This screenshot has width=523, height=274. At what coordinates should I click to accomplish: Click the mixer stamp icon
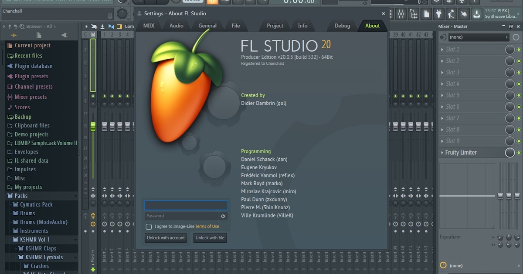[x=102, y=27]
